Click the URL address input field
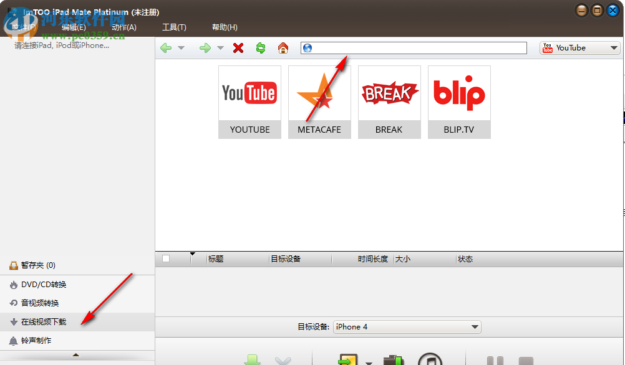 [x=414, y=48]
